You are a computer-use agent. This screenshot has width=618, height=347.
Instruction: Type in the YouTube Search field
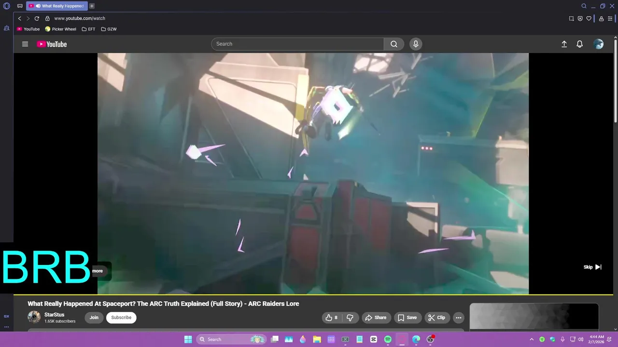click(297, 44)
